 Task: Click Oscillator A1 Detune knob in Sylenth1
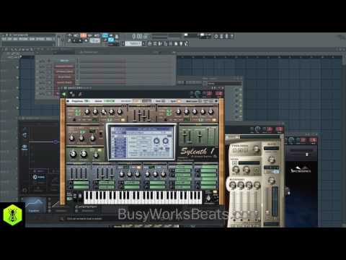point(104,112)
